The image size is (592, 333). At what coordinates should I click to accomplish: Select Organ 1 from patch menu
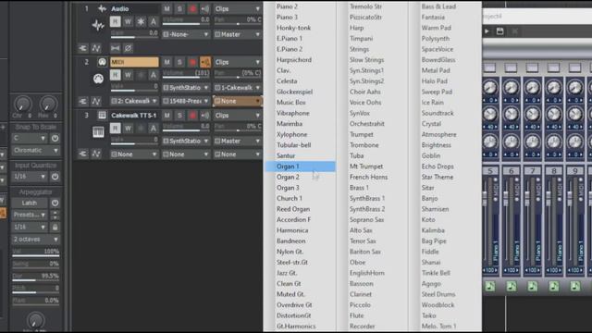(300, 166)
